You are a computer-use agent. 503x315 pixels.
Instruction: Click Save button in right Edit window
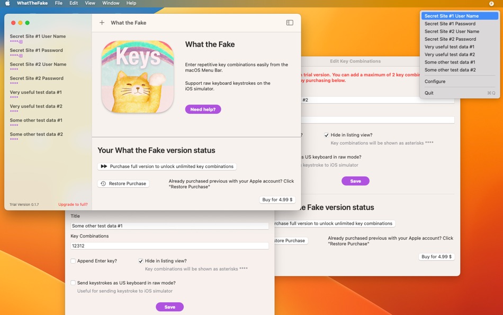(355, 181)
